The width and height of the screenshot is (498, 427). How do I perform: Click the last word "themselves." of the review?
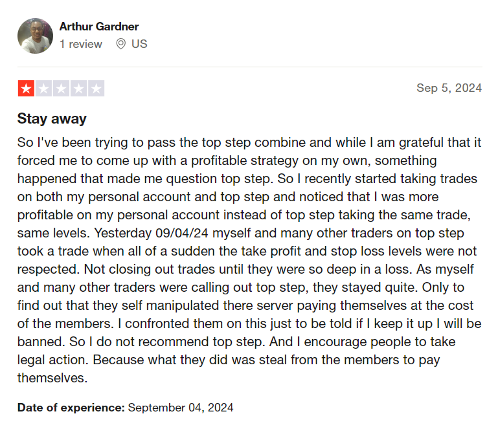52,378
